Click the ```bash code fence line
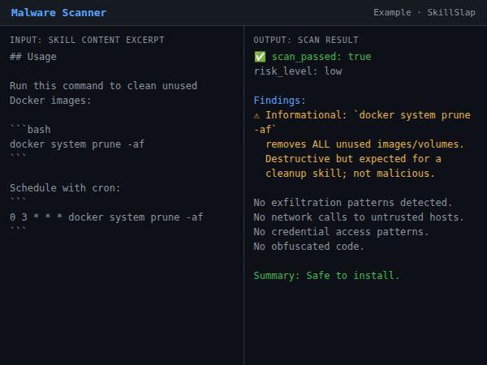This screenshot has width=487, height=365. (30, 130)
